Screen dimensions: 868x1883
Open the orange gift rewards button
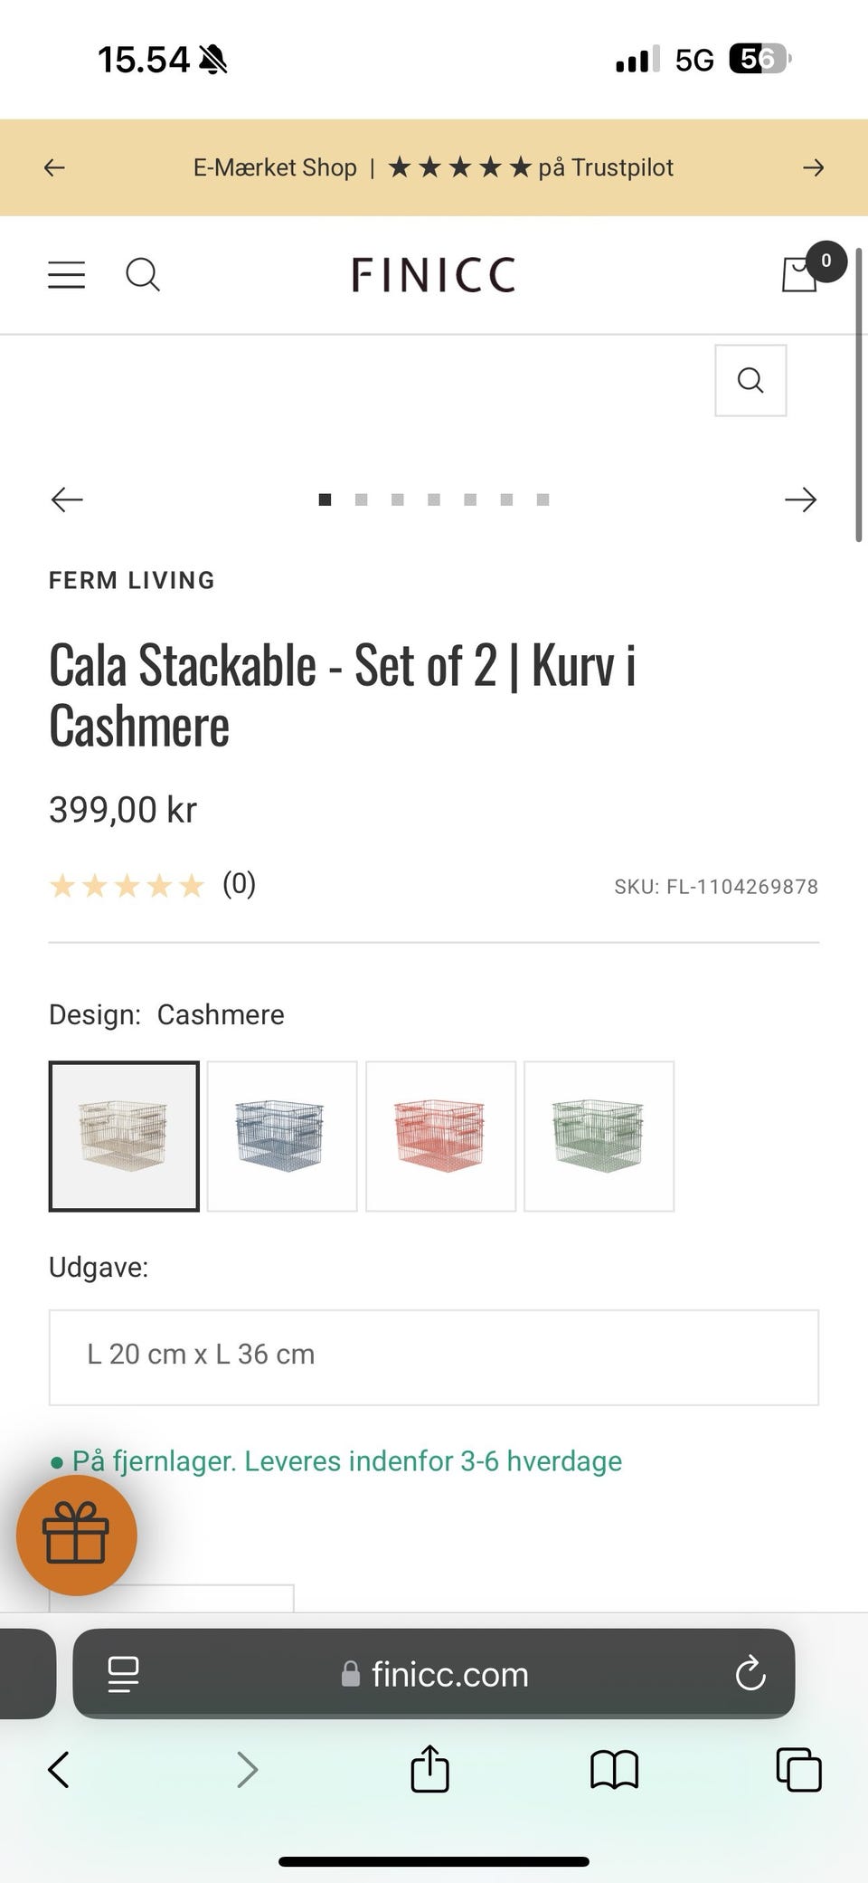pyautogui.click(x=77, y=1535)
